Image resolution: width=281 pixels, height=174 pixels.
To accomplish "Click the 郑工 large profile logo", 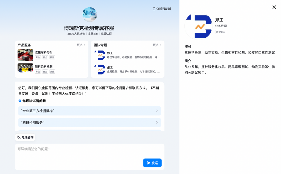I will (x=199, y=26).
